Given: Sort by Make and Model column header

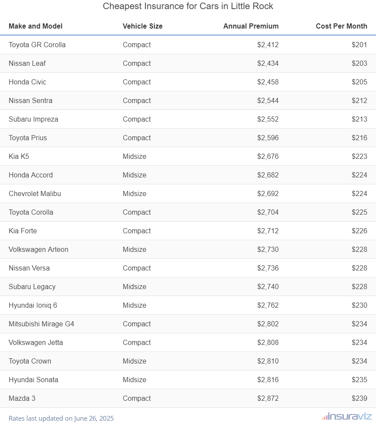Looking at the screenshot, I should click(x=35, y=26).
